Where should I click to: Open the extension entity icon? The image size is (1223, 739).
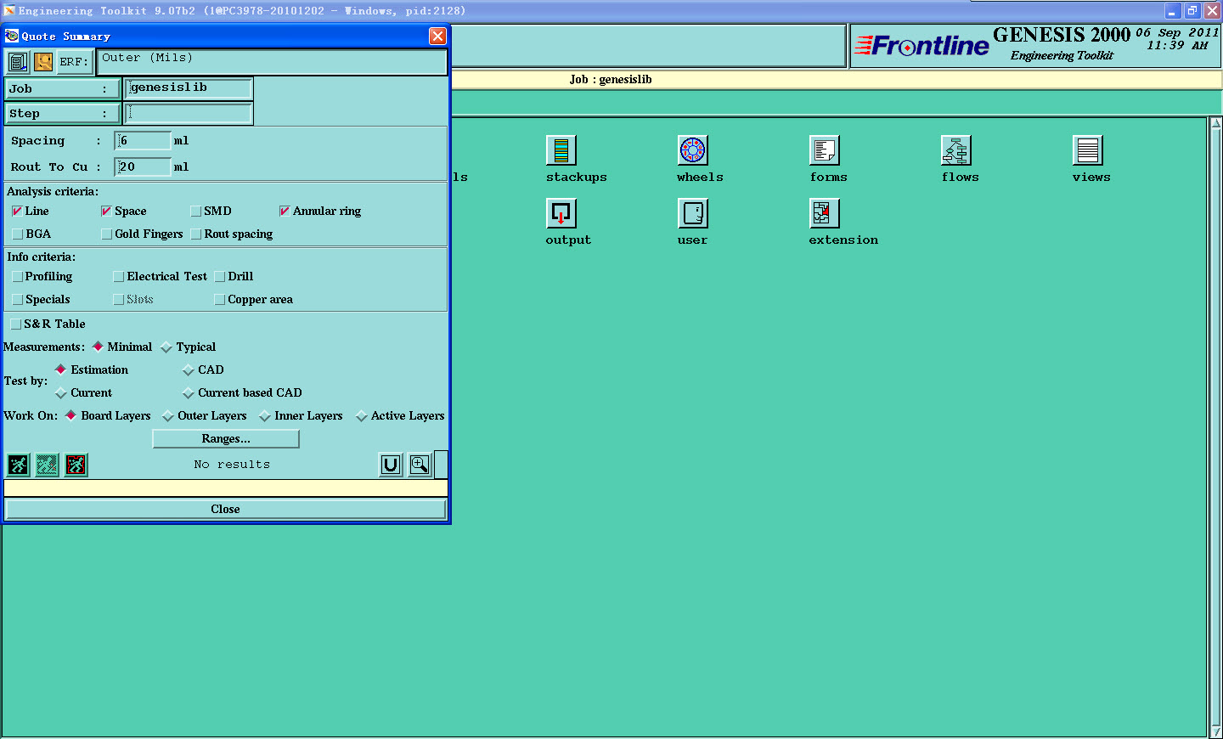click(824, 213)
